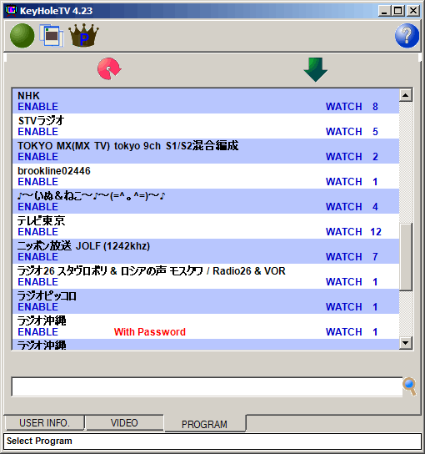Refresh the channel list with pink arrow
Image resolution: width=425 pixels, height=454 pixels.
coord(109,68)
